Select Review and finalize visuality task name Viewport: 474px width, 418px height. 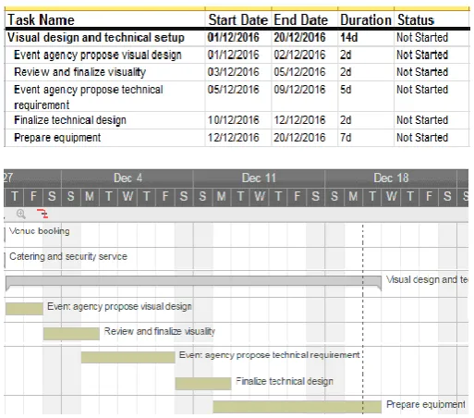coord(79,72)
